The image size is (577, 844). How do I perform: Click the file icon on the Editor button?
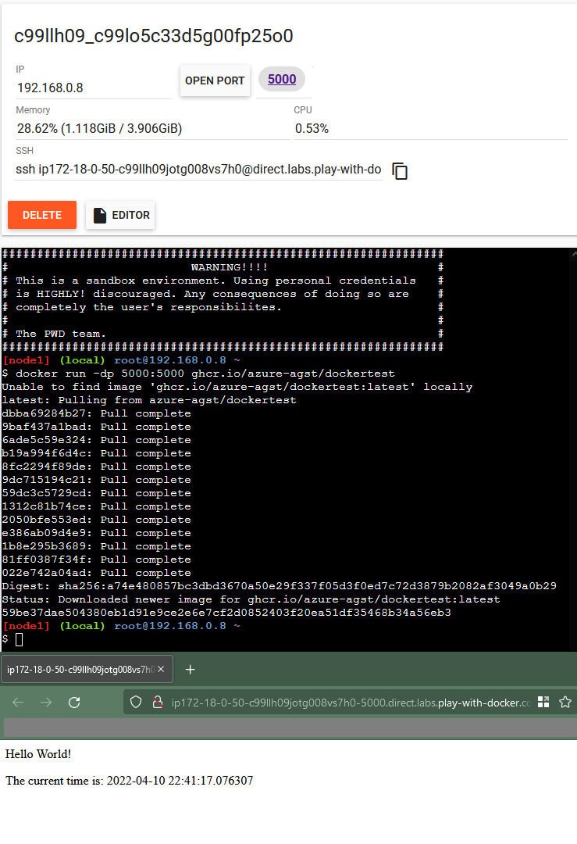(x=99, y=216)
